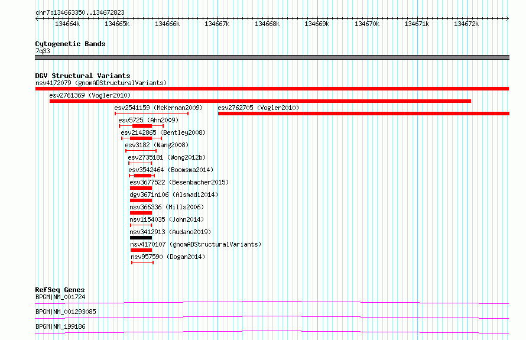Click the esv3542464 Boomsma2014 variant glyph
The height and width of the screenshot is (340, 526).
[x=142, y=176]
